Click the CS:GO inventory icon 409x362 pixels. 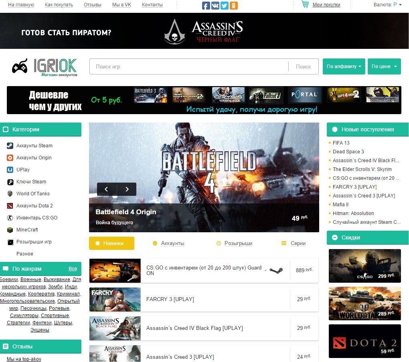(10, 218)
